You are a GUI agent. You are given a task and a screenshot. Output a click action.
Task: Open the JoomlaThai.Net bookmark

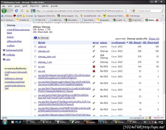point(91,16)
